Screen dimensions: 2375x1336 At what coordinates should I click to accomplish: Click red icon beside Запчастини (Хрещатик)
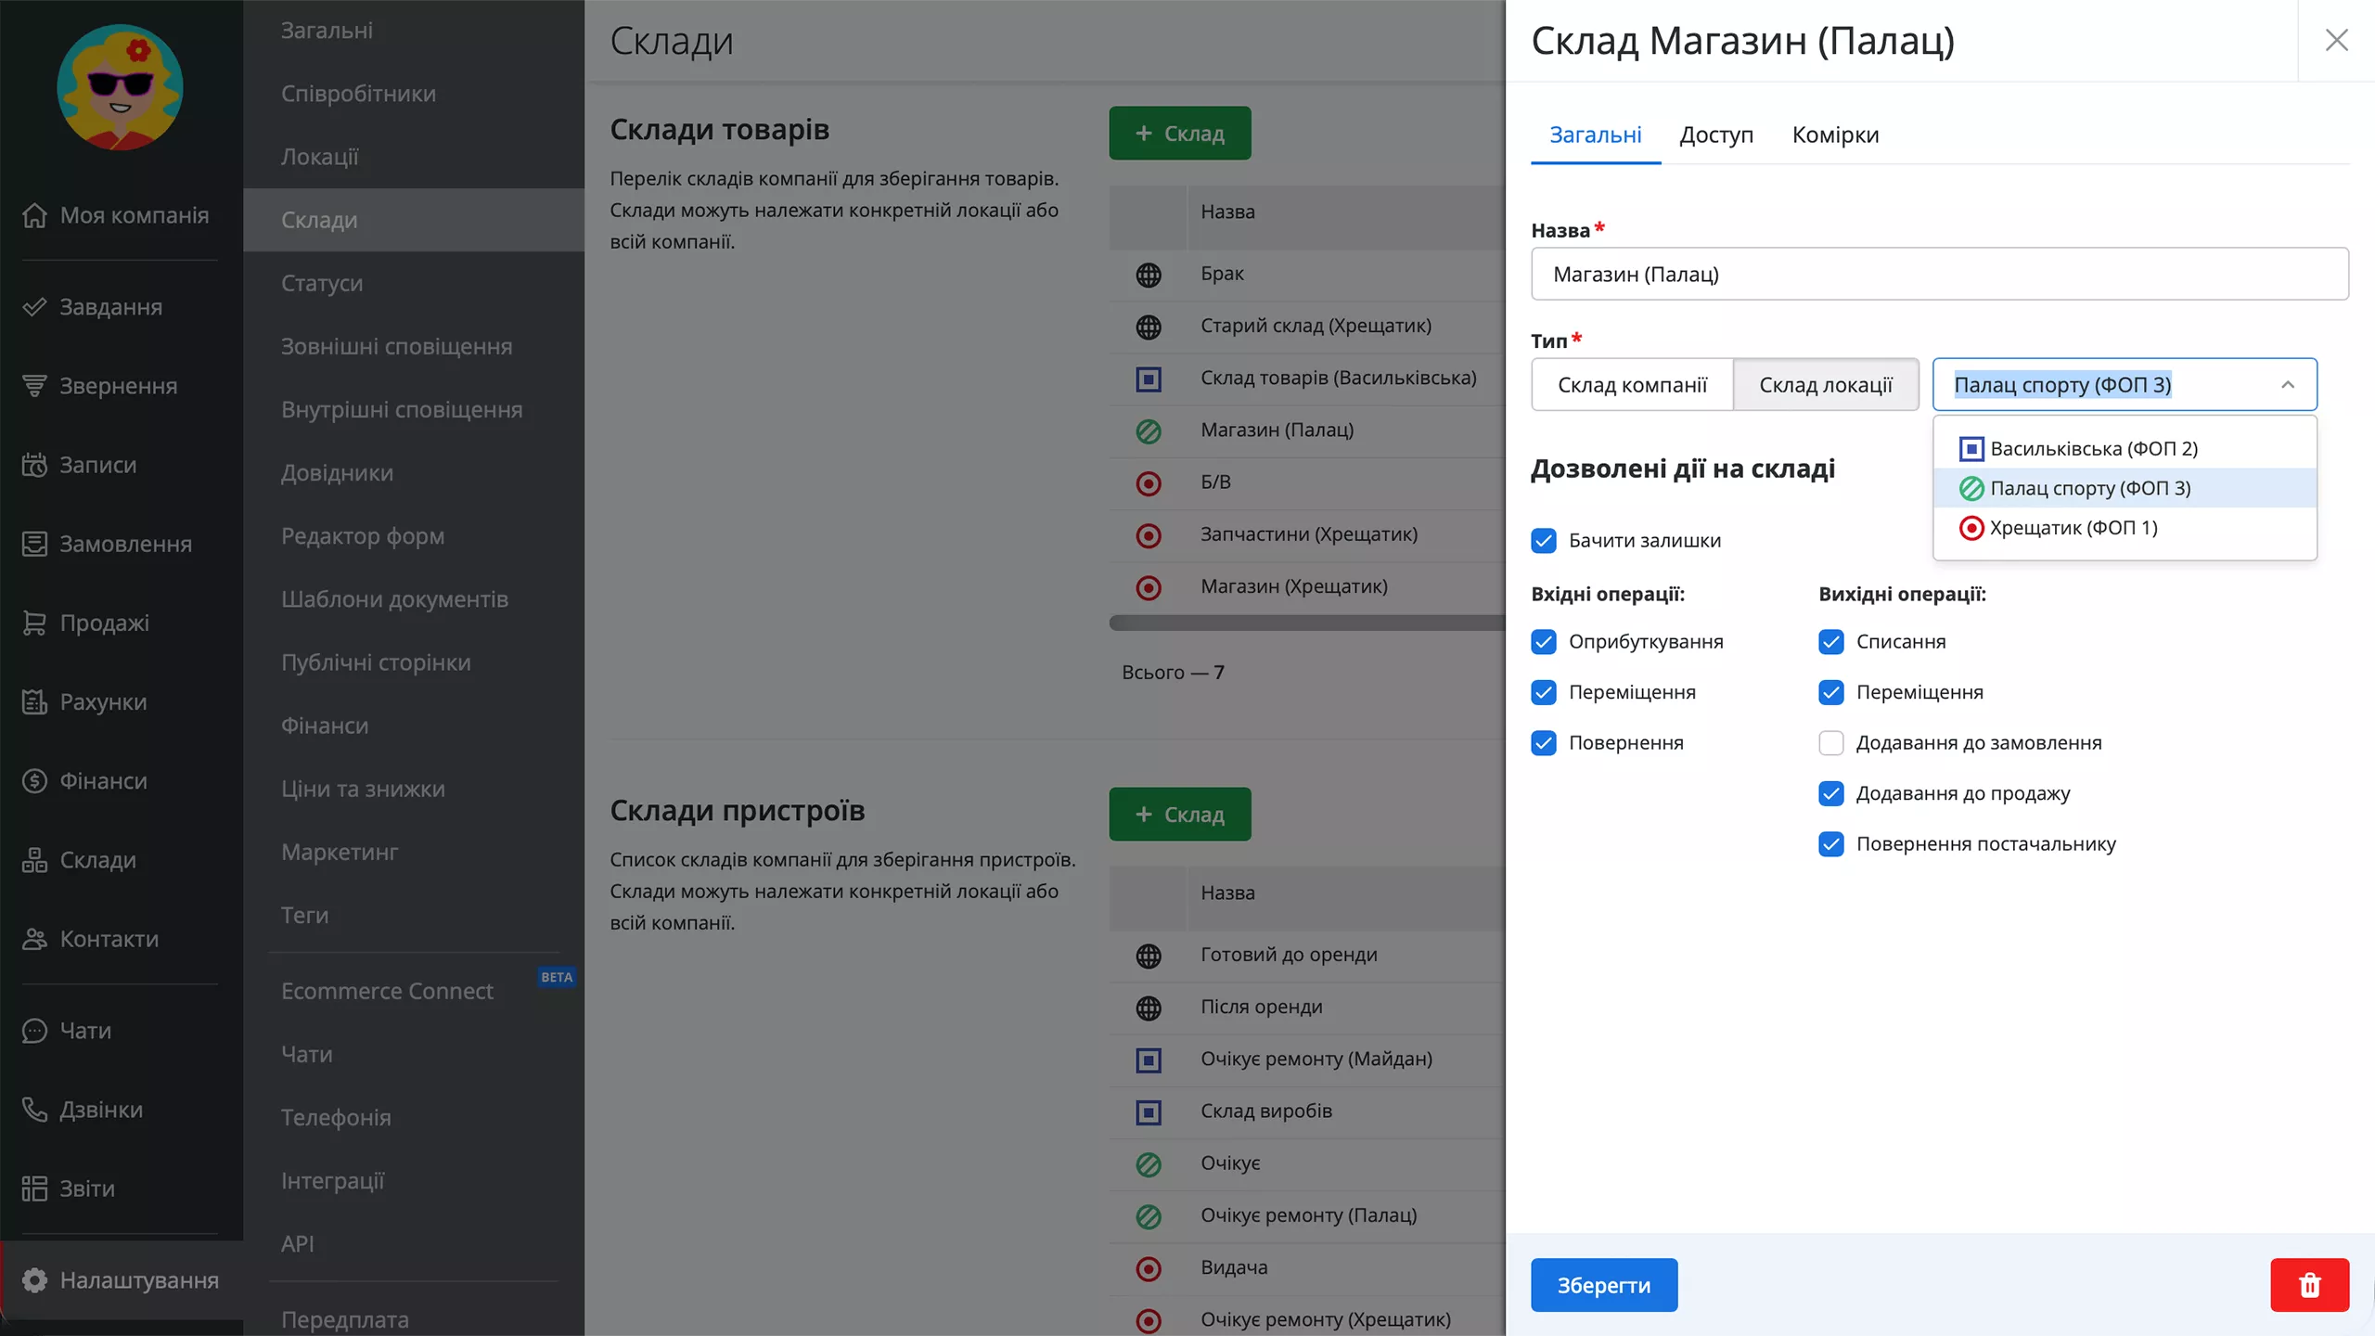point(1149,535)
